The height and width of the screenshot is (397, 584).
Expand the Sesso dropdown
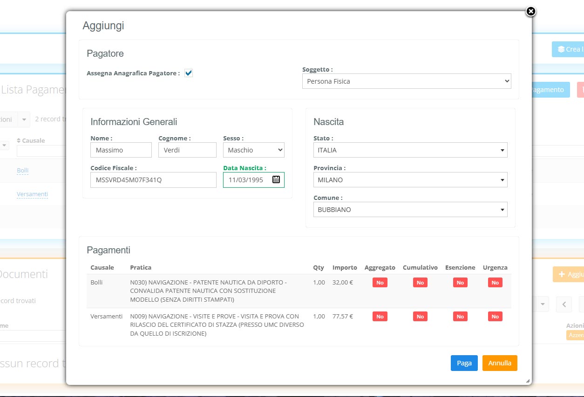coord(253,150)
